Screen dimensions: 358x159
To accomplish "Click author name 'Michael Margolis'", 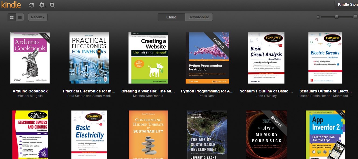I will tap(30, 96).
